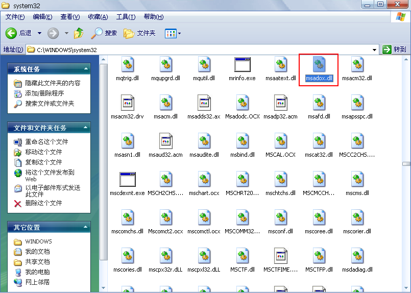
Task: Select the msafd.dll file icon
Action: [319, 103]
